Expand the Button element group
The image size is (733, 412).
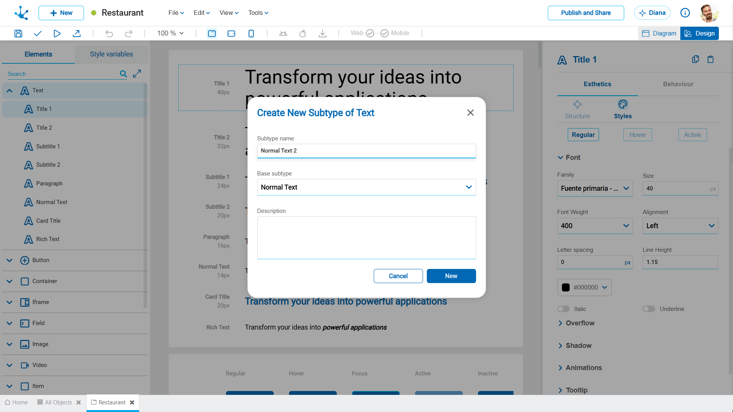(10, 261)
